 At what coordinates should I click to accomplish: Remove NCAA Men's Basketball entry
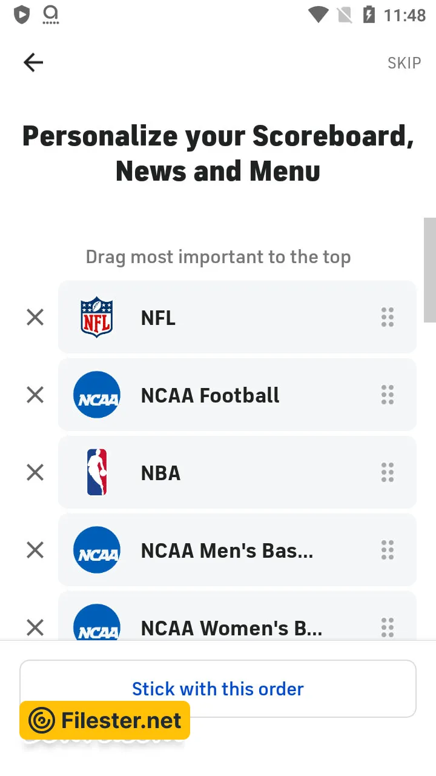(35, 550)
